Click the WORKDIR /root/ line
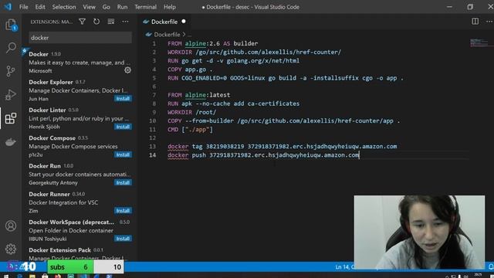 click(x=191, y=112)
